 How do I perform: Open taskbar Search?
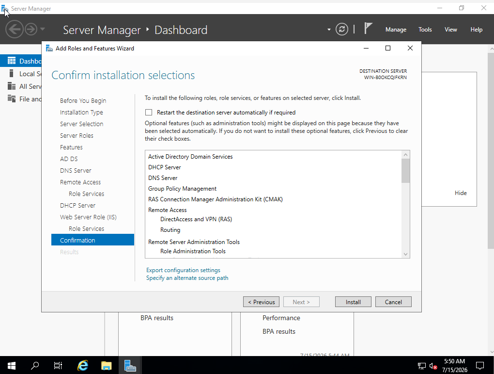tap(35, 365)
